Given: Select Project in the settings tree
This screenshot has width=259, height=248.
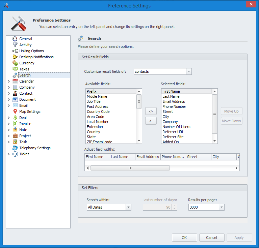Looking at the screenshot, I should click(25, 136).
